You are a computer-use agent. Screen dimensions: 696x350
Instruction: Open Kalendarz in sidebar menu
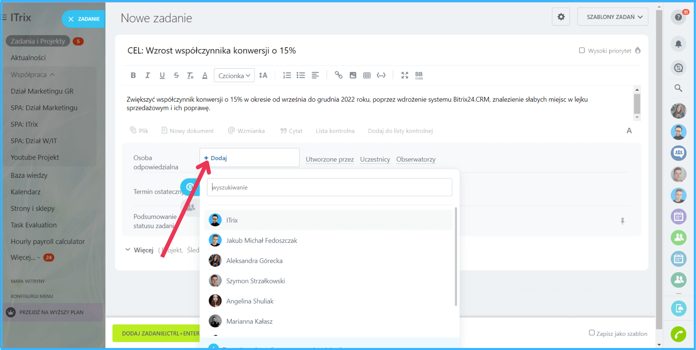pos(25,192)
